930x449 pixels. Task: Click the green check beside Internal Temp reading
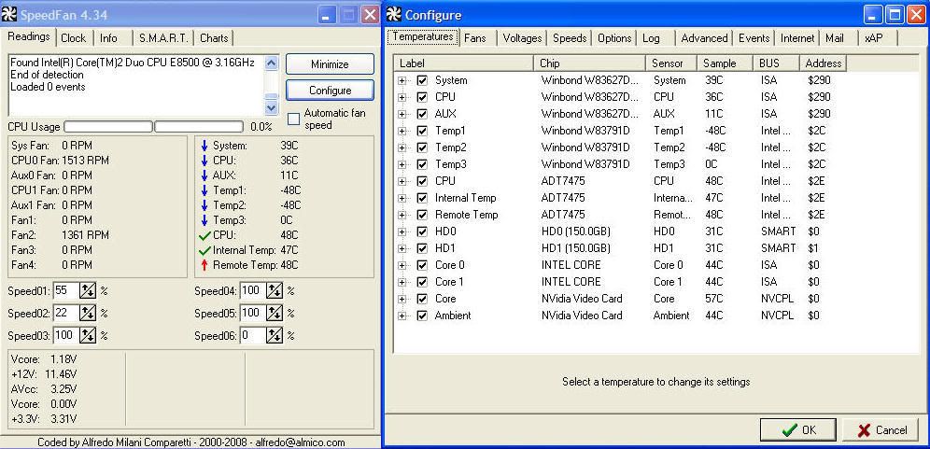click(x=204, y=250)
